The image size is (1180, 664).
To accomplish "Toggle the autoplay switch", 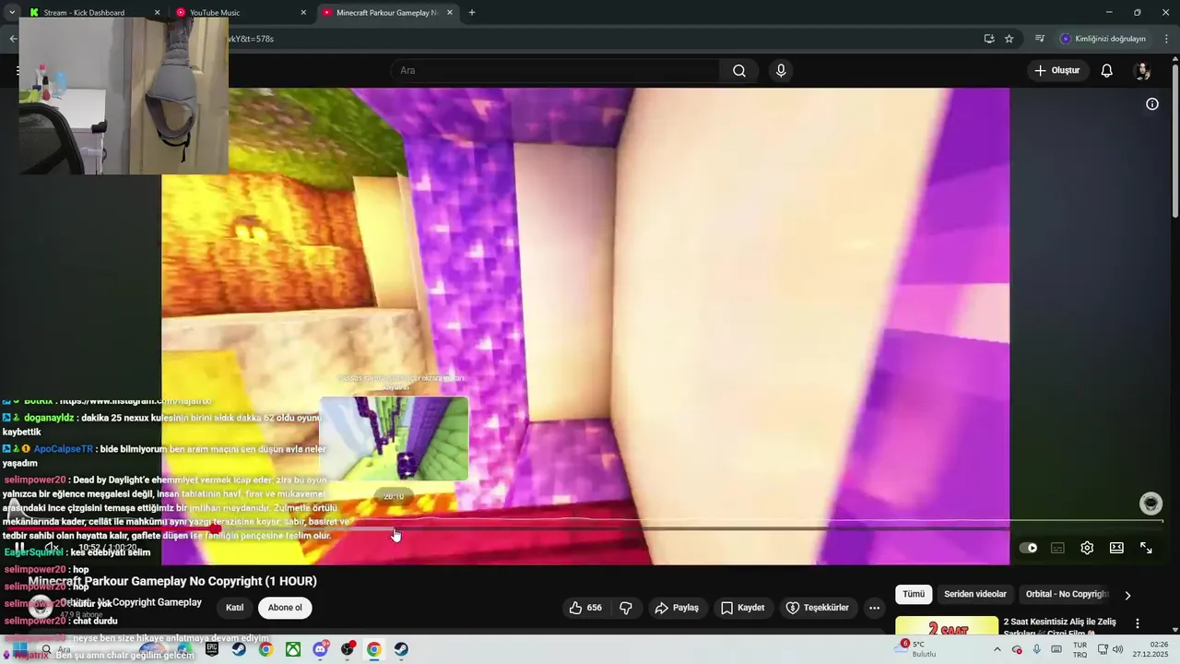I will tap(1028, 548).
